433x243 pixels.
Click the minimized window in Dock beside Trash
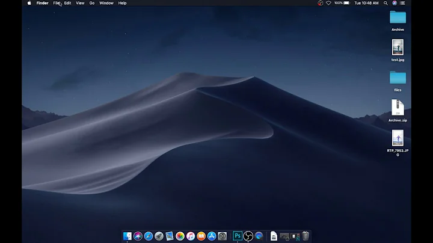[x=295, y=236]
